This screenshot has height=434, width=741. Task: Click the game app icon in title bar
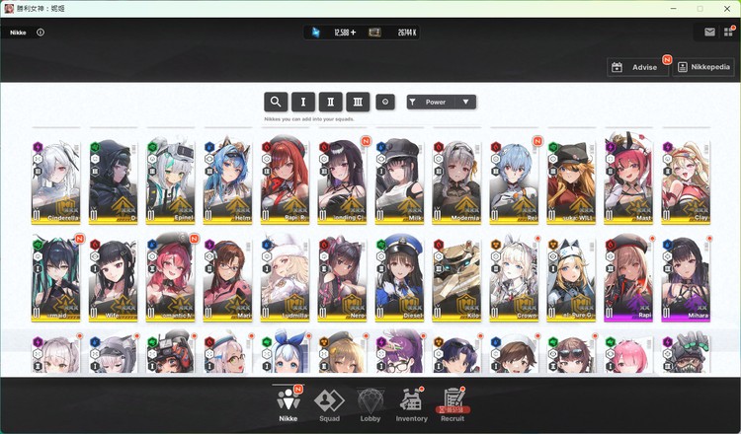pyautogui.click(x=9, y=9)
